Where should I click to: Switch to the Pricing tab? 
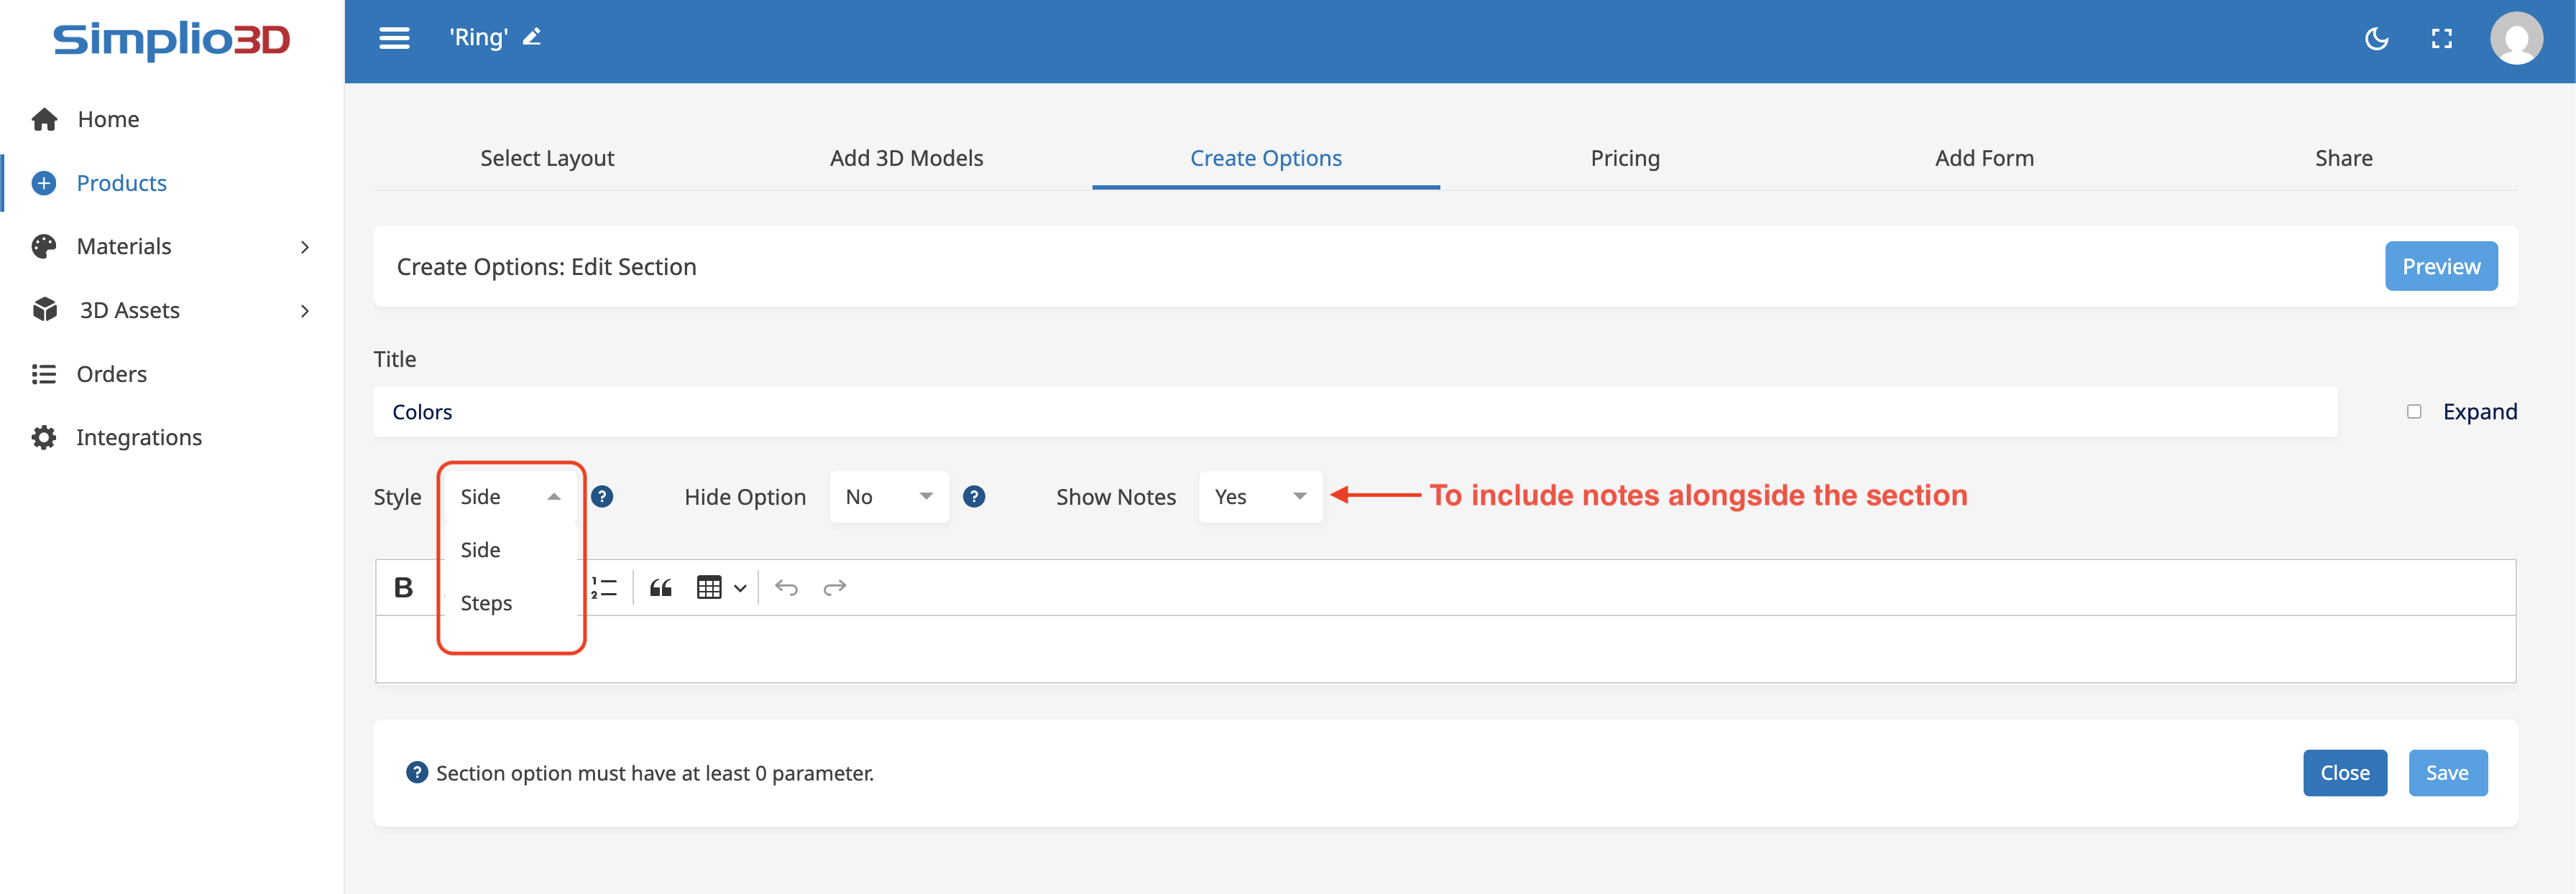(1624, 158)
